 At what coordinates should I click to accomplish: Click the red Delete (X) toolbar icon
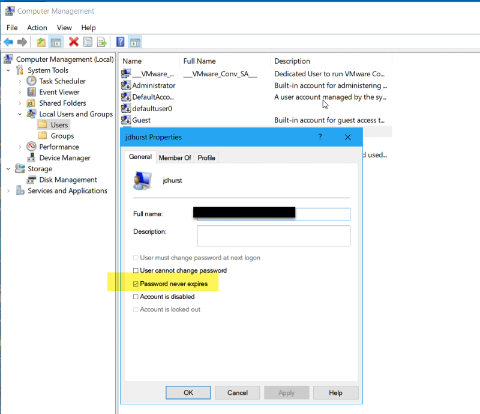(74, 41)
